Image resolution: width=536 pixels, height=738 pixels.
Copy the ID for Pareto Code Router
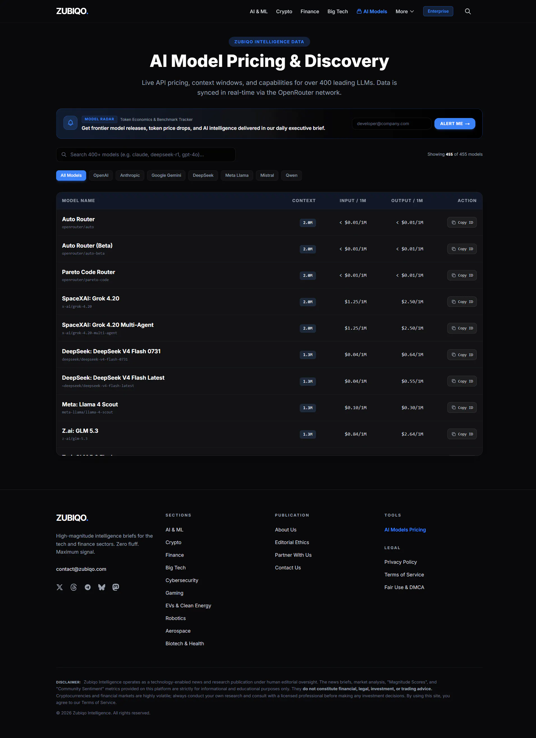click(x=462, y=275)
